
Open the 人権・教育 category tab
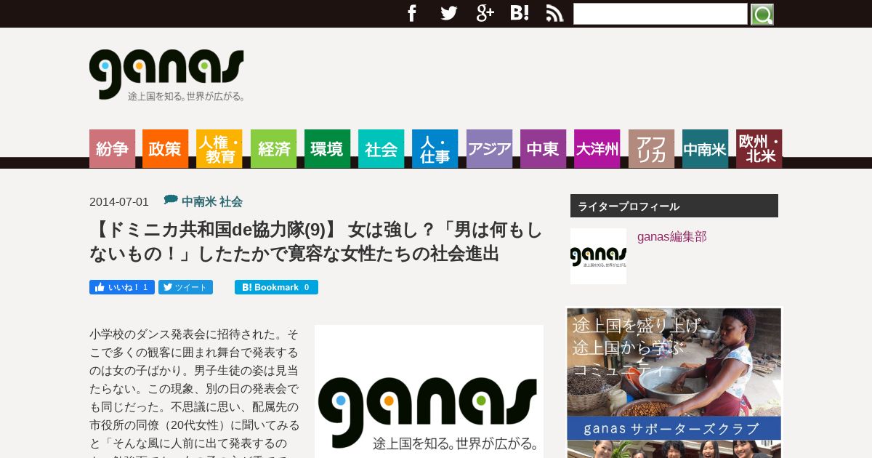pyautogui.click(x=219, y=149)
